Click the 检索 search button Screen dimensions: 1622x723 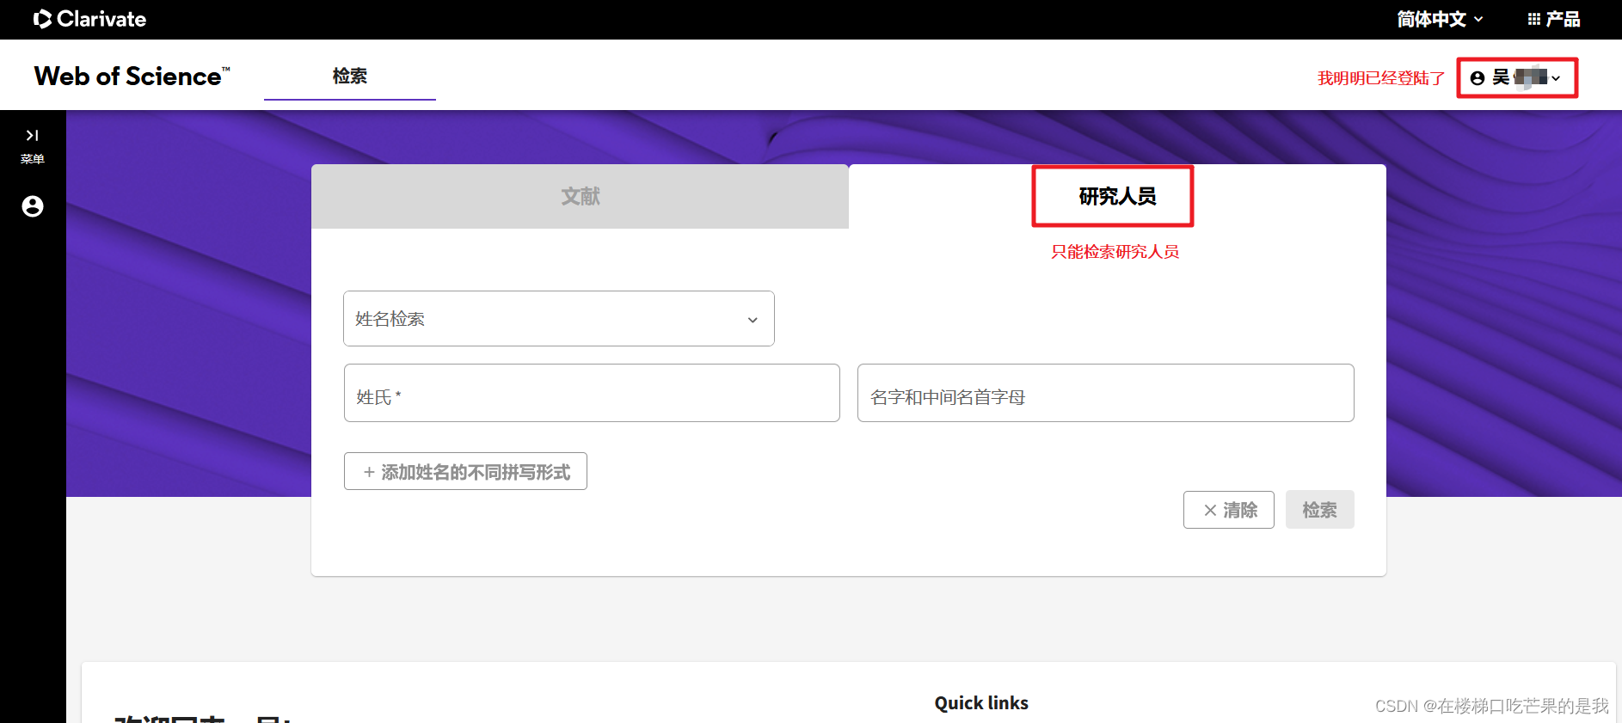[1320, 510]
